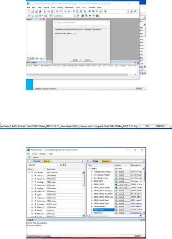Open the uVision File menu
The image size is (172, 239).
coord(29,7)
